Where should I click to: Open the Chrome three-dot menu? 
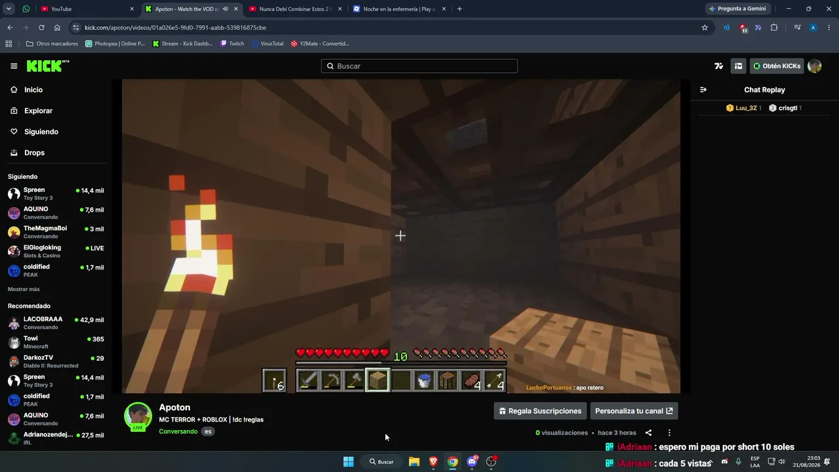coord(829,28)
